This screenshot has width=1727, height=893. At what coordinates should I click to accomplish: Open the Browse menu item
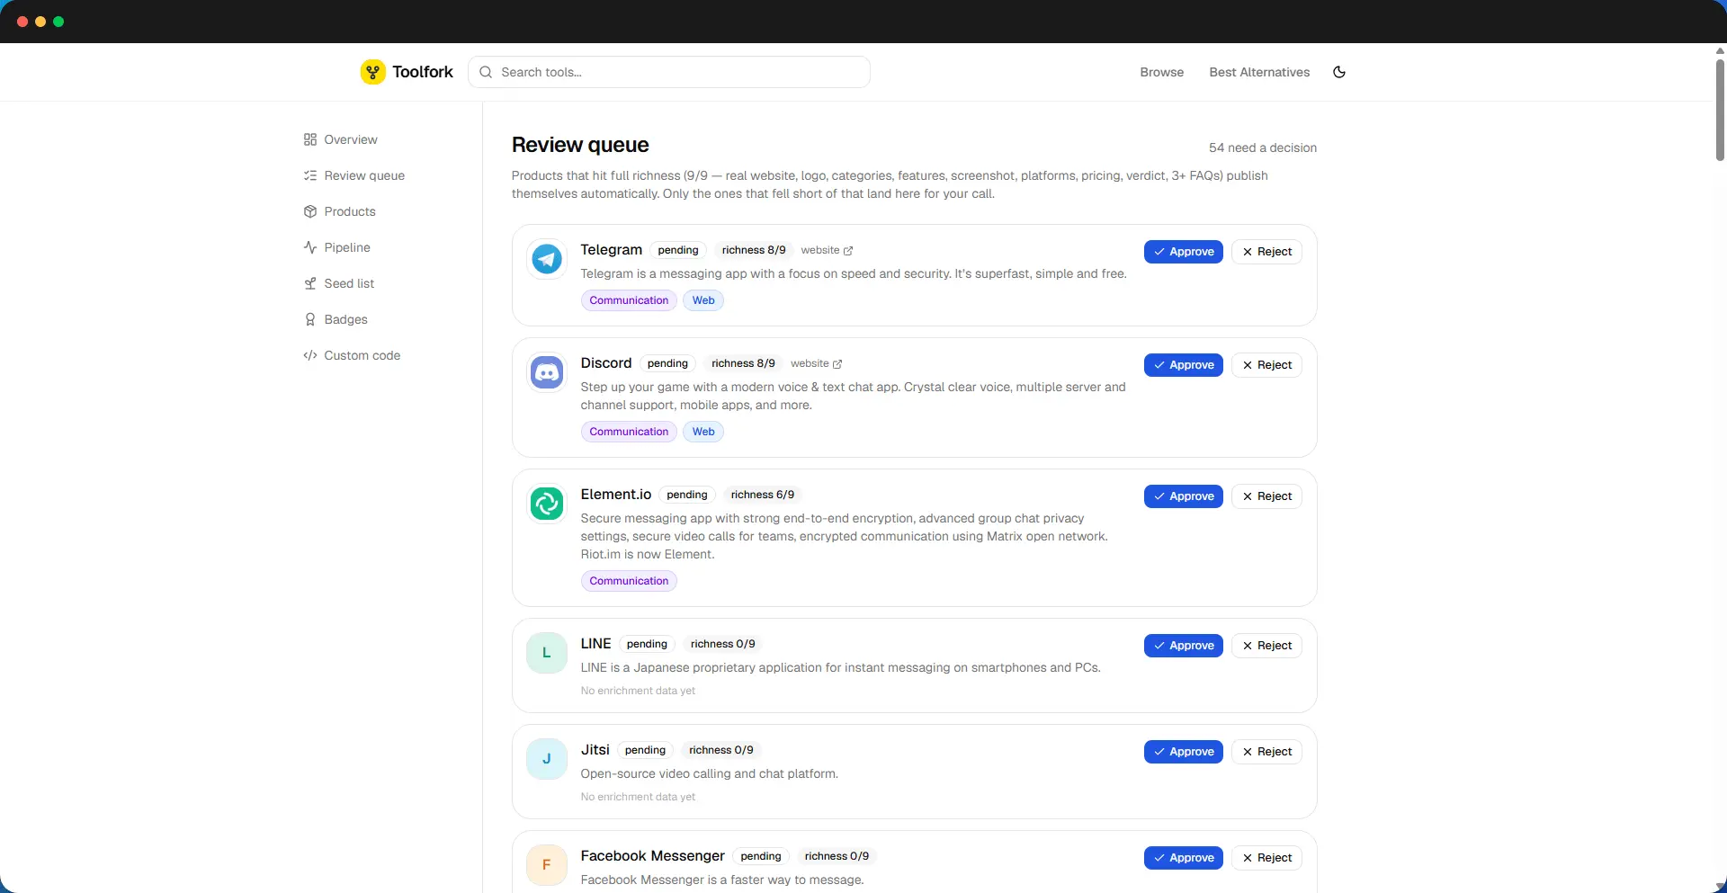(x=1162, y=72)
